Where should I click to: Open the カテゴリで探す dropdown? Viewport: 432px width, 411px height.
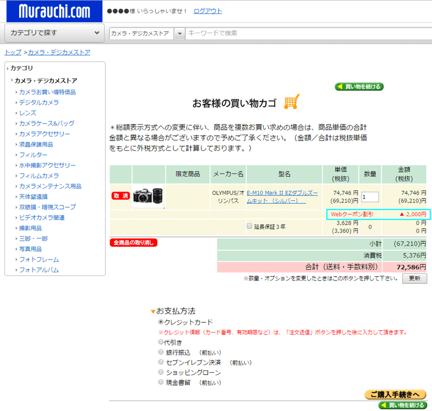pyautogui.click(x=55, y=33)
